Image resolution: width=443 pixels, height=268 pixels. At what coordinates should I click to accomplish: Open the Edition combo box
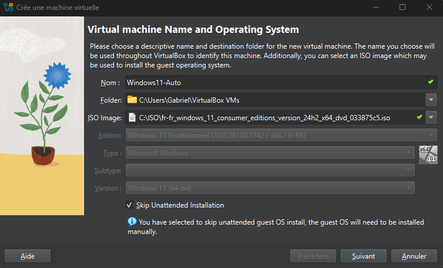(x=281, y=135)
